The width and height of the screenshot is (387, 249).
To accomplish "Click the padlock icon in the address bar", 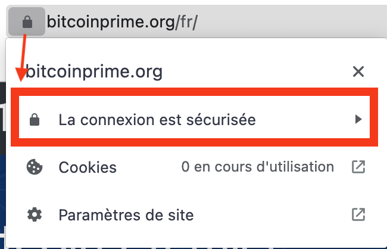I will tap(27, 21).
